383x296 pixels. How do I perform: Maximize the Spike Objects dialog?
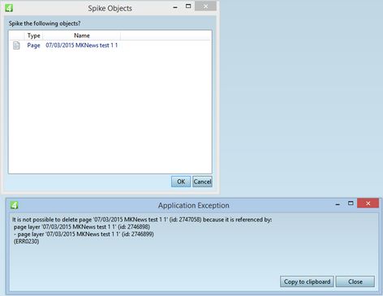188,6
